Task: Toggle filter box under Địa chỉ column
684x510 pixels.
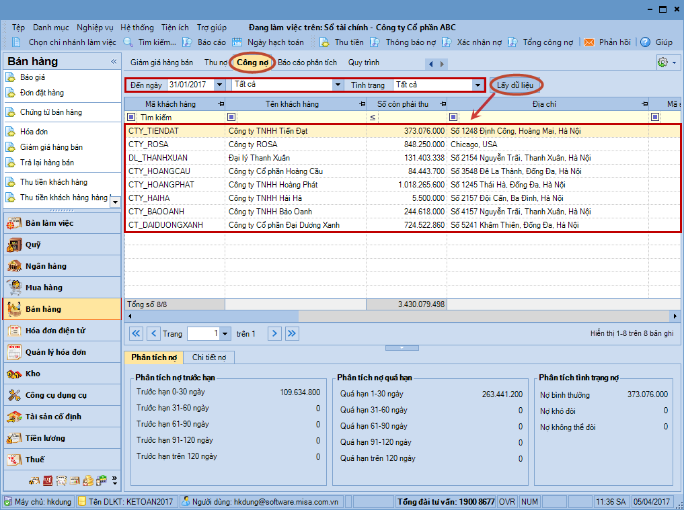Action: 453,118
